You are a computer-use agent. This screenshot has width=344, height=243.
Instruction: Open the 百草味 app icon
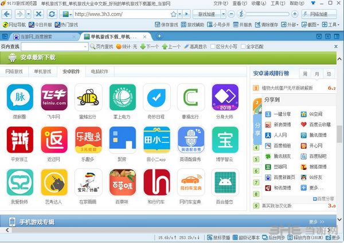[123, 182]
